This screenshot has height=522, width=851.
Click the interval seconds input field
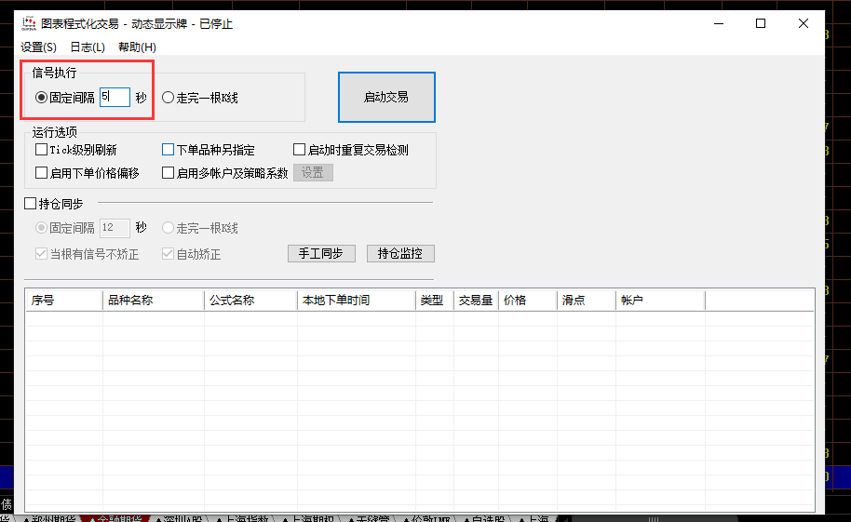[x=115, y=98]
